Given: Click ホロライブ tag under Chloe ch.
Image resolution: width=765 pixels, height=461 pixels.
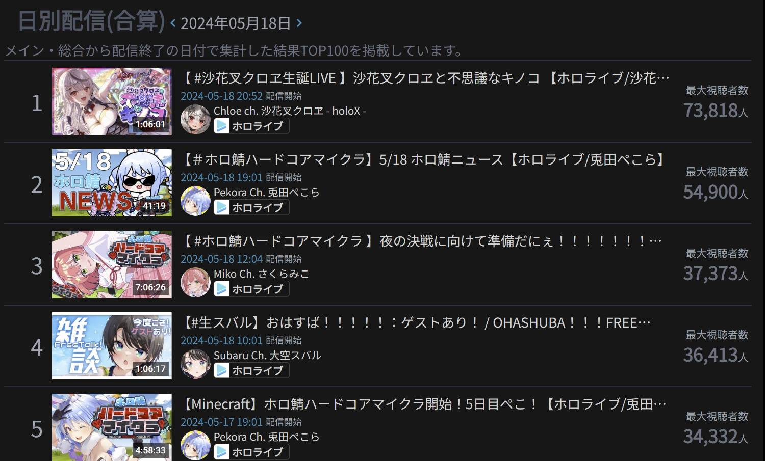Looking at the screenshot, I should pos(251,126).
